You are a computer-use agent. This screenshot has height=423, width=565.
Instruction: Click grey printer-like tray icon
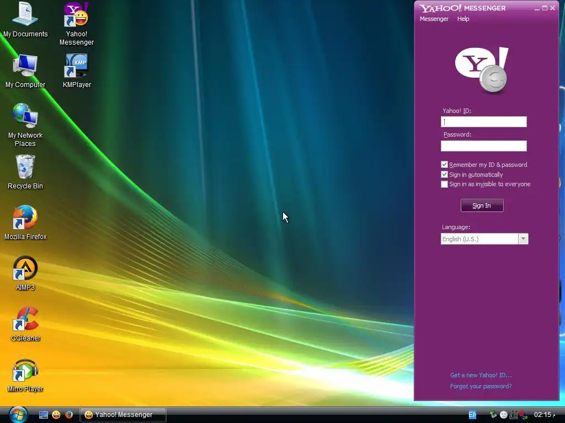click(514, 415)
